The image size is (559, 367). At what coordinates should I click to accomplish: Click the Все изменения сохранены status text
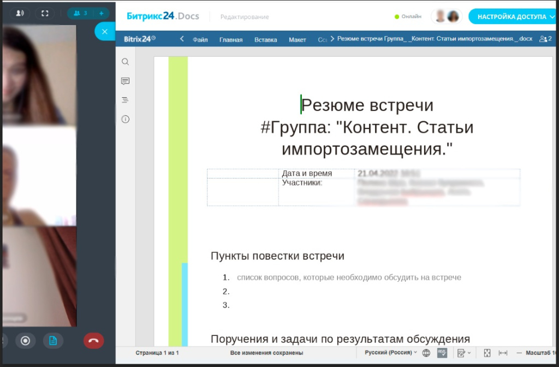[x=266, y=353]
